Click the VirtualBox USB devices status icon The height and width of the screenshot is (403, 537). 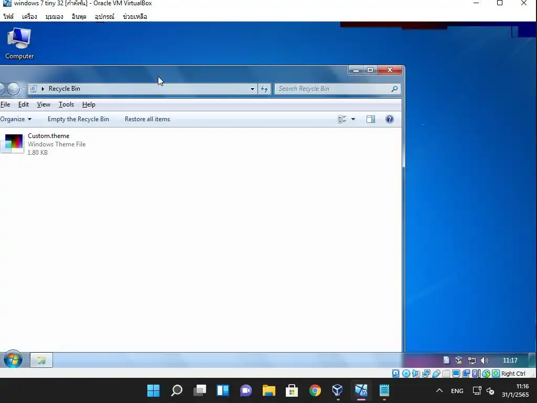pos(436,373)
